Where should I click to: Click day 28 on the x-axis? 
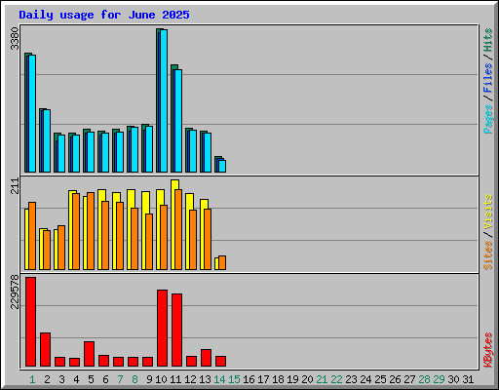(x=424, y=379)
